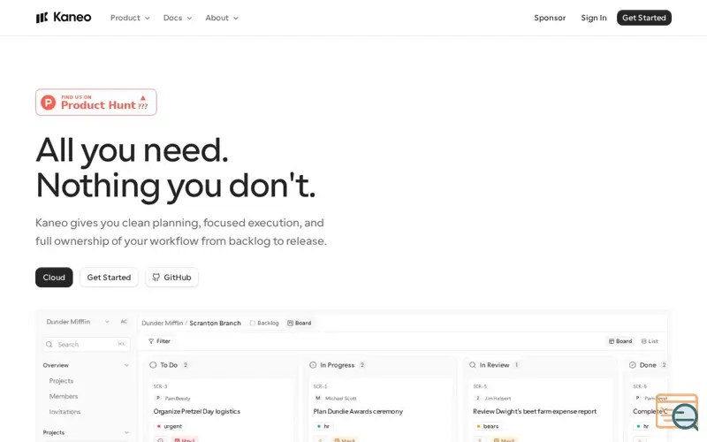Image resolution: width=707 pixels, height=442 pixels.
Task: Click the In Review status icon
Action: pyautogui.click(x=472, y=365)
